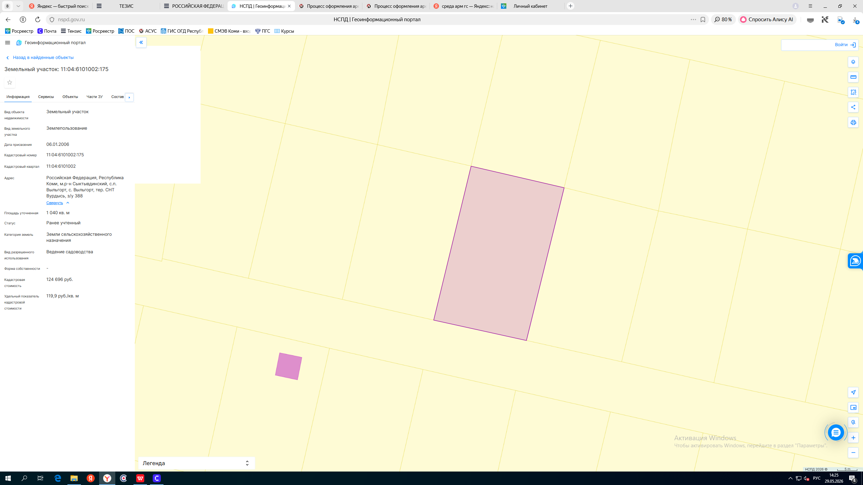Open the round blue chat assistant button
Screen dimensions: 863x485
click(x=835, y=433)
